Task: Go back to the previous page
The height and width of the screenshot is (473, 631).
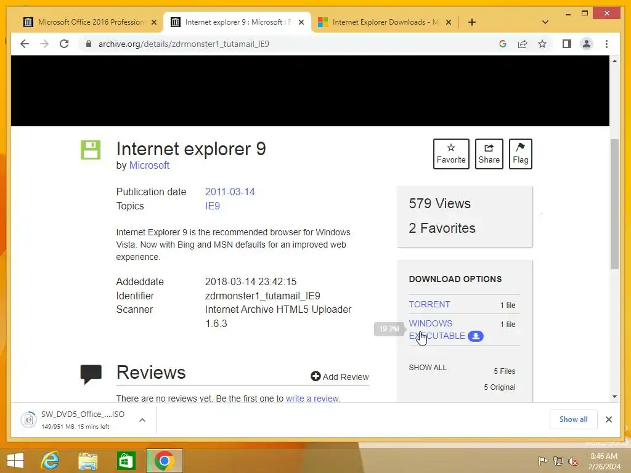Action: click(25, 44)
